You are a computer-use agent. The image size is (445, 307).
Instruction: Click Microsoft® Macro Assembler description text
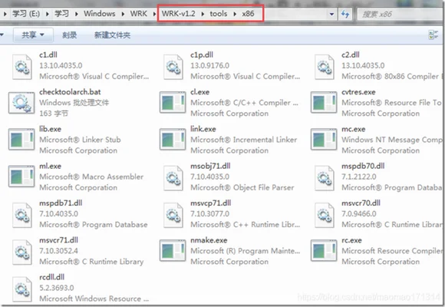coord(91,177)
